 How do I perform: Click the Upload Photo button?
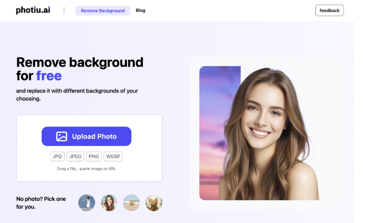[86, 136]
